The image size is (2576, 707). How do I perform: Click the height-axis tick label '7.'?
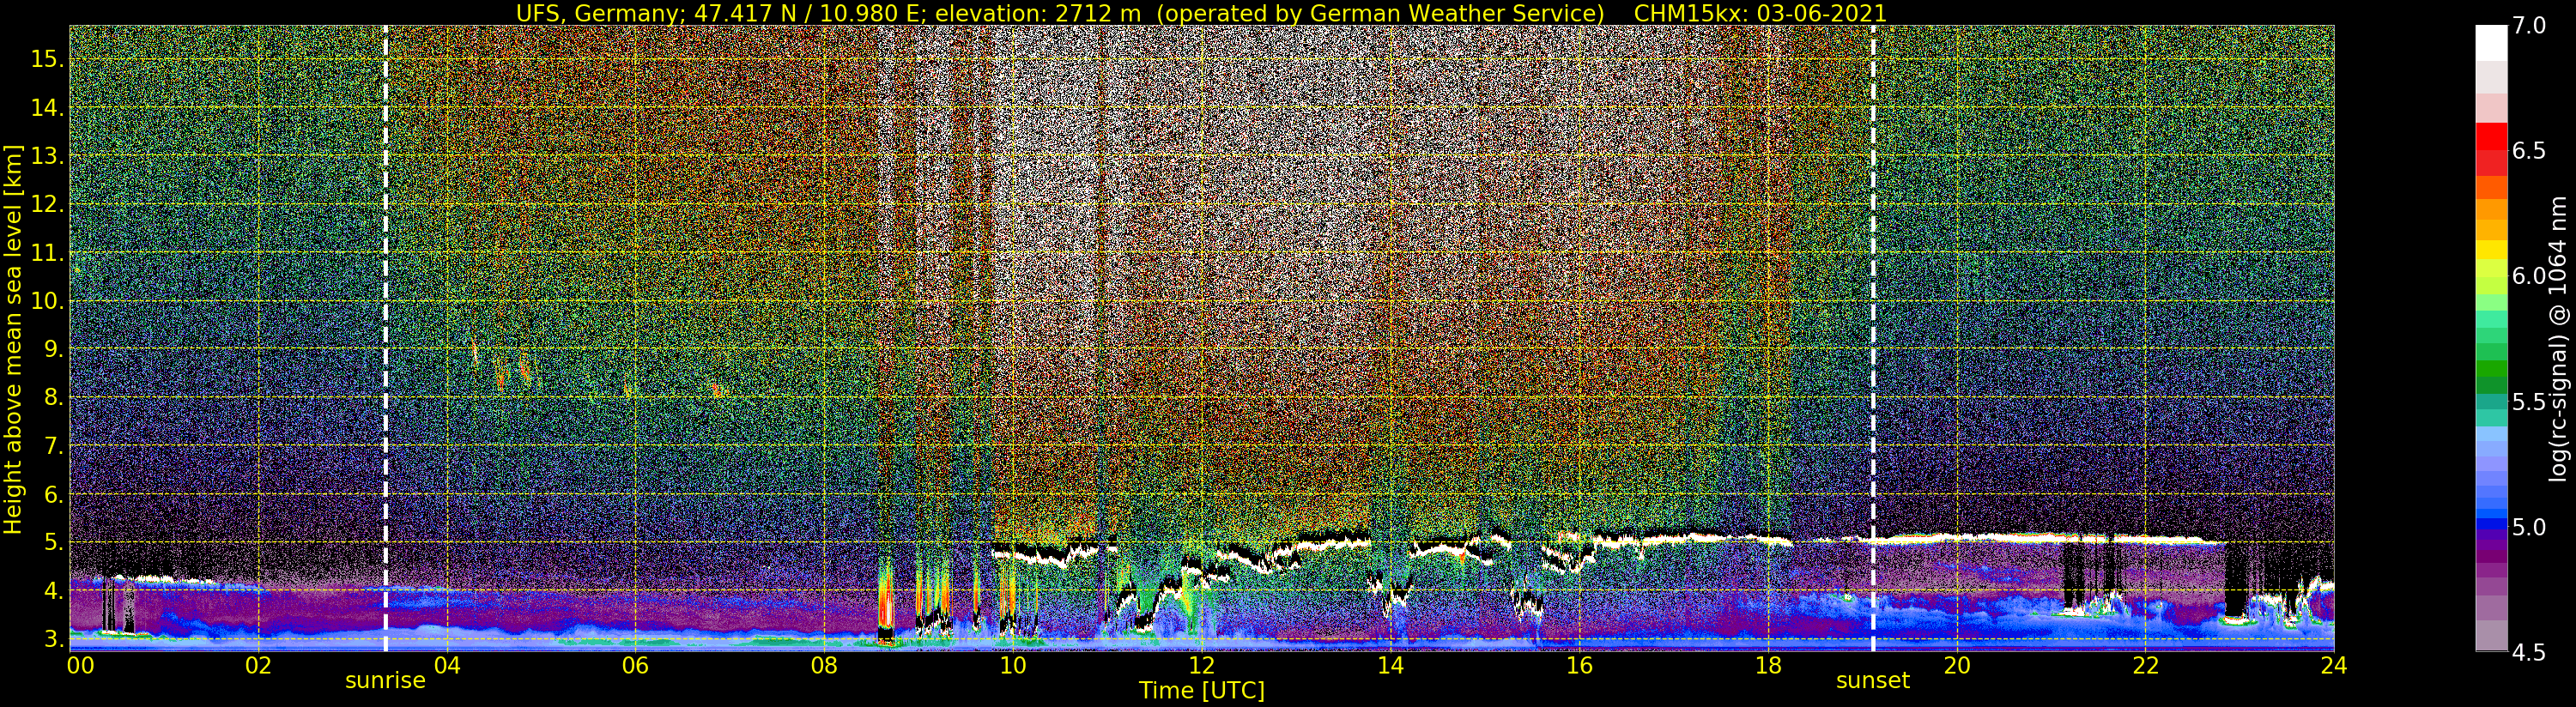52,445
